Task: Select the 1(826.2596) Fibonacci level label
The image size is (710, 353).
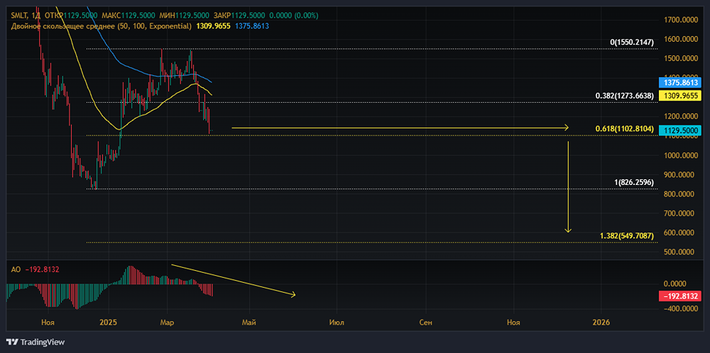Action: coord(634,183)
